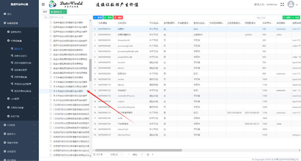Click 新增 add button with plus icon
The height and width of the screenshot is (161, 301).
[x=98, y=17]
